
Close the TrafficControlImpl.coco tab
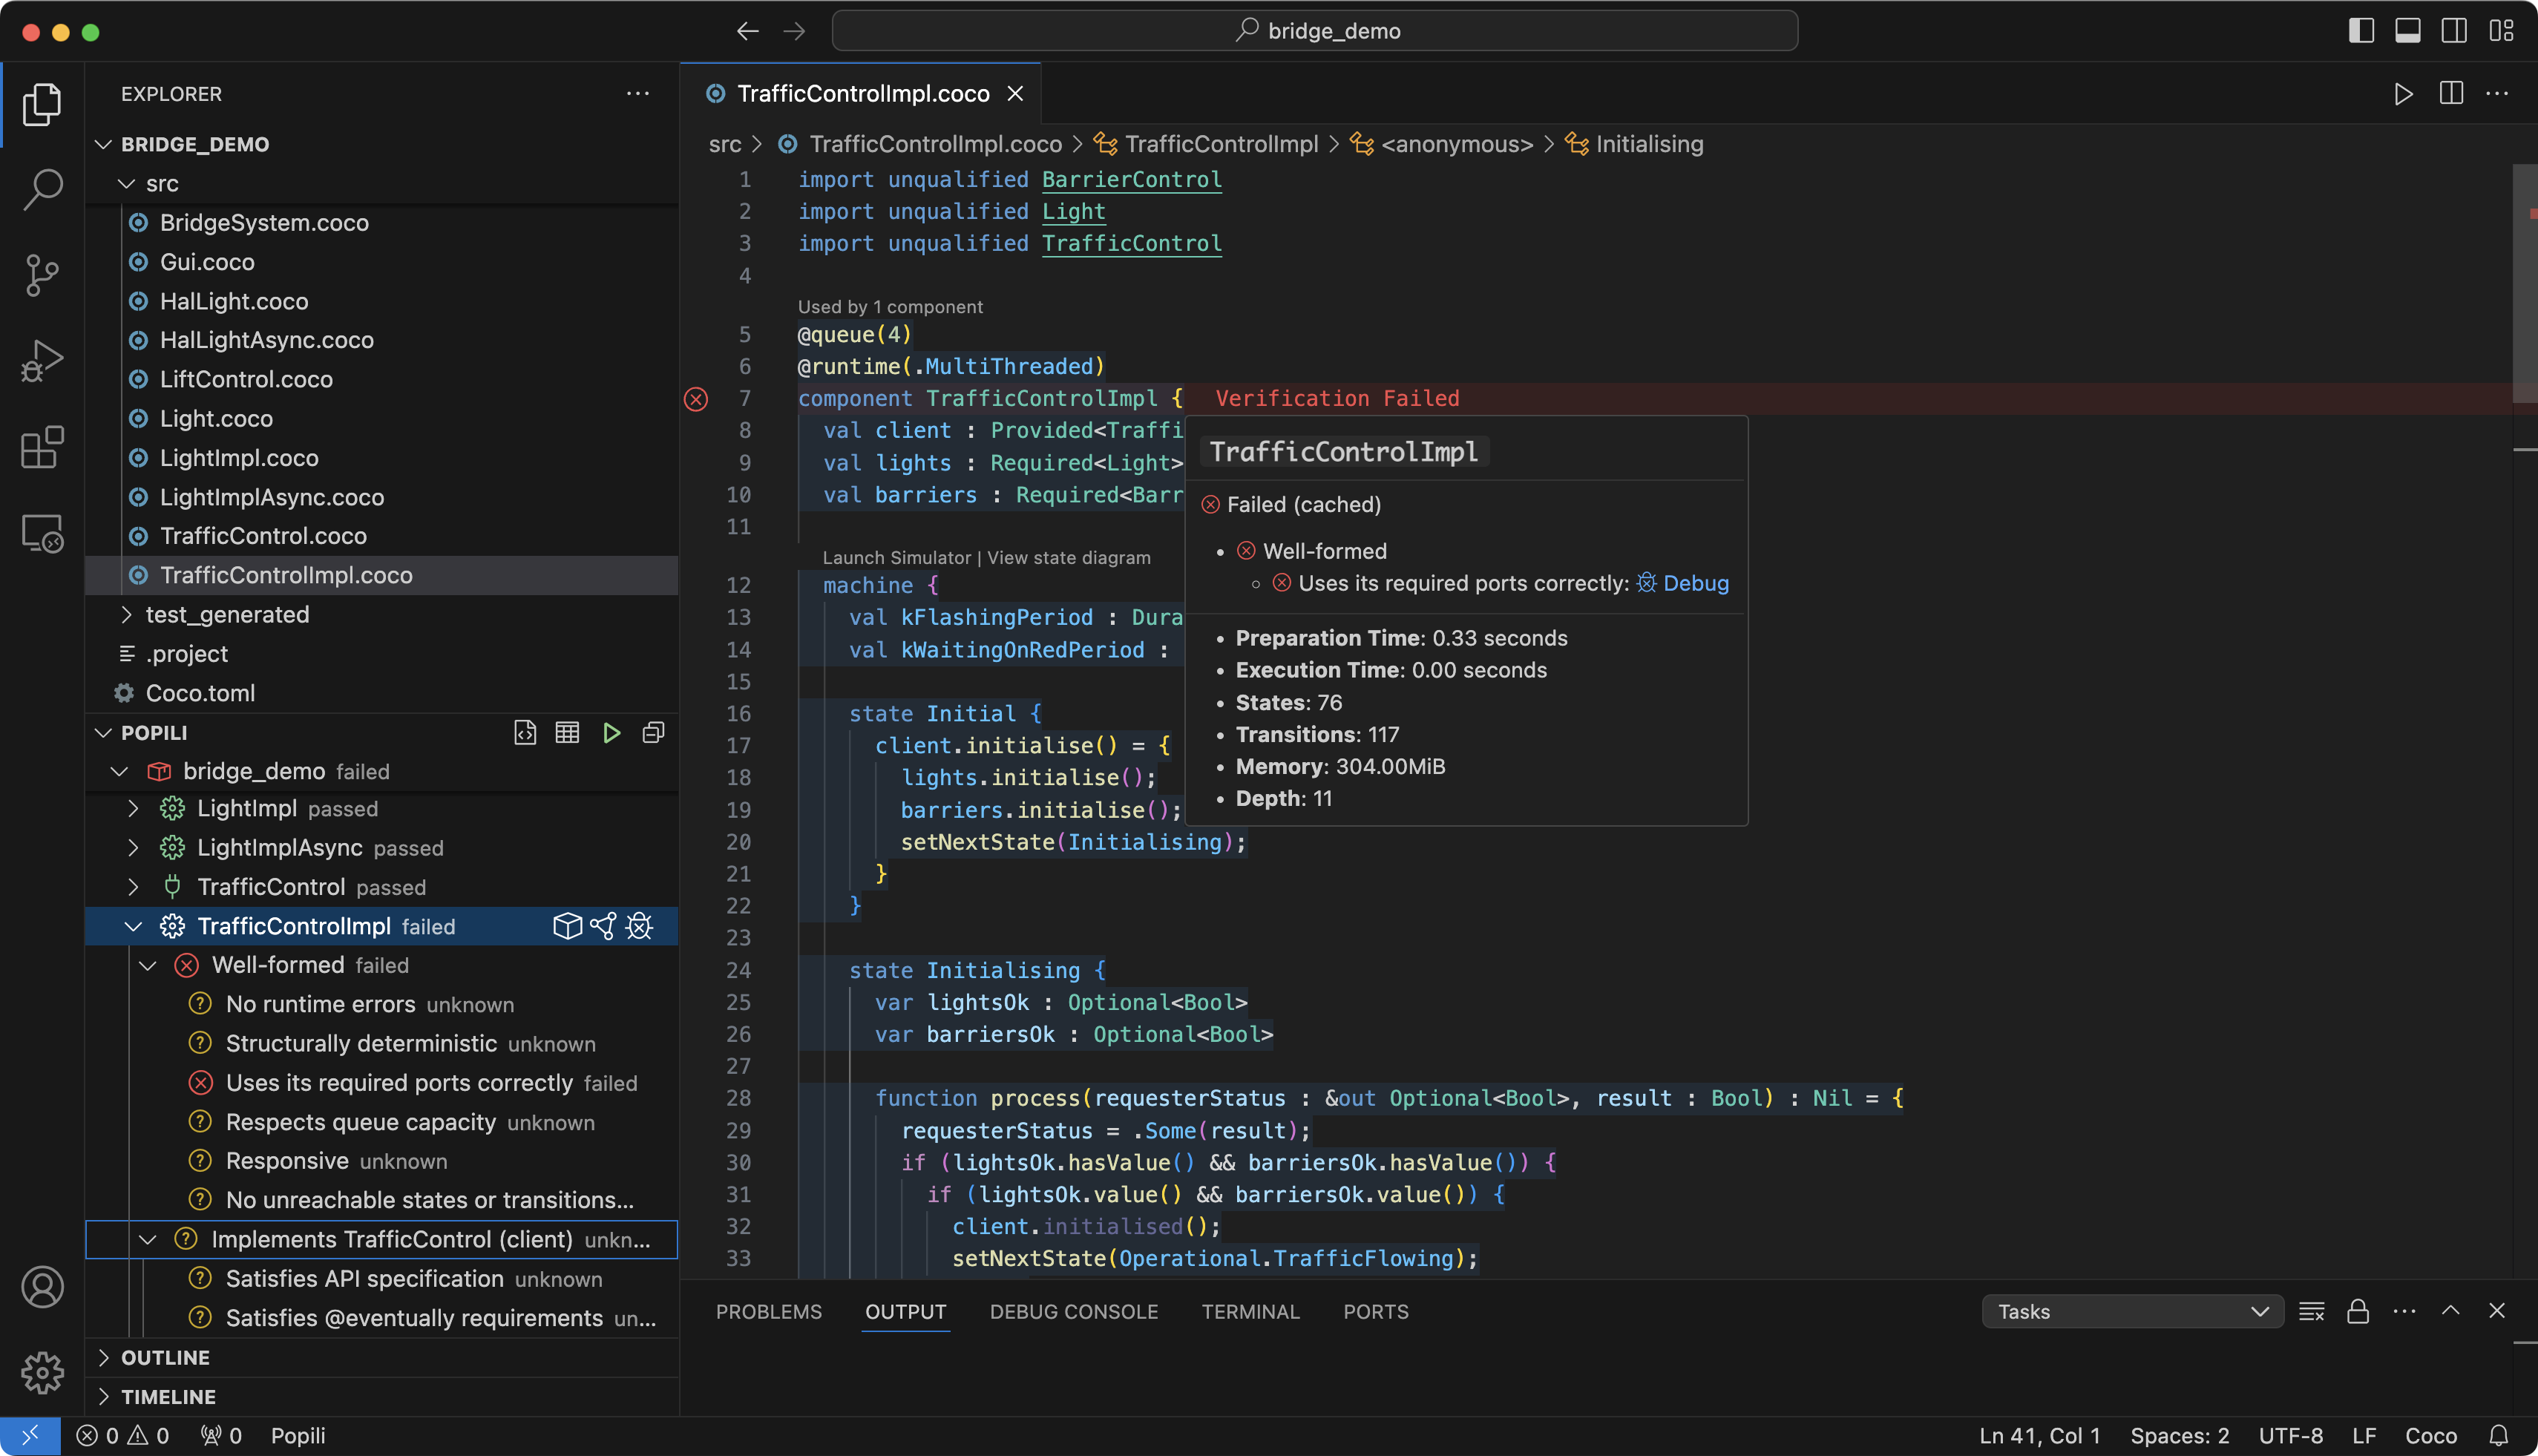pos(1015,94)
